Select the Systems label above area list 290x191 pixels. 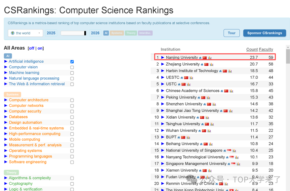[12, 94]
